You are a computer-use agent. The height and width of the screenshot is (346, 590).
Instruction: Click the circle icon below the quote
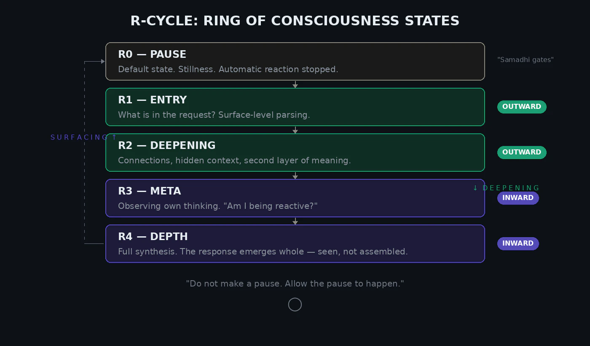pos(295,304)
